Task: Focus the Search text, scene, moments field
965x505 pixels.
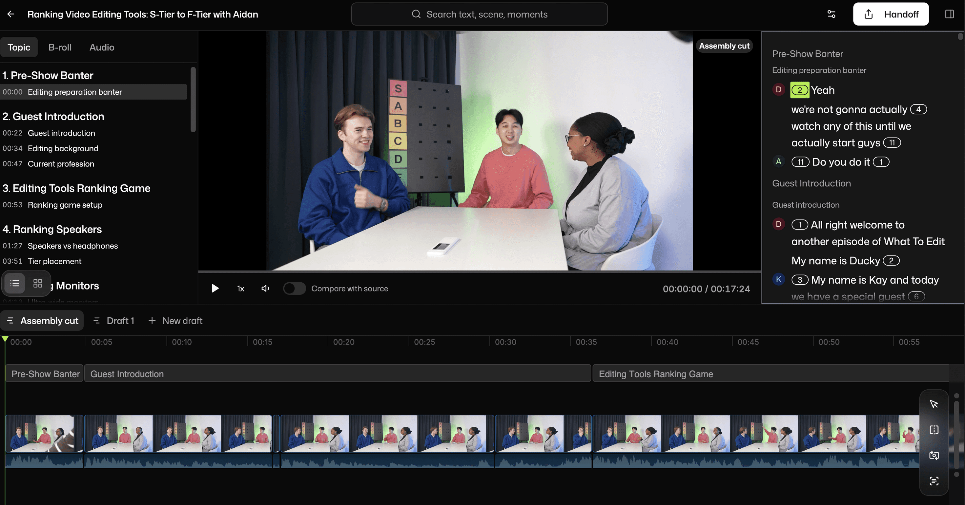Action: point(479,14)
